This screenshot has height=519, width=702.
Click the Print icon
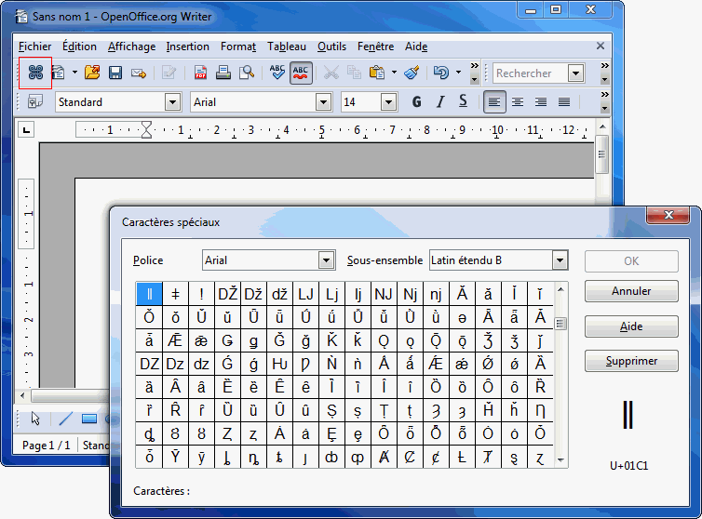223,72
